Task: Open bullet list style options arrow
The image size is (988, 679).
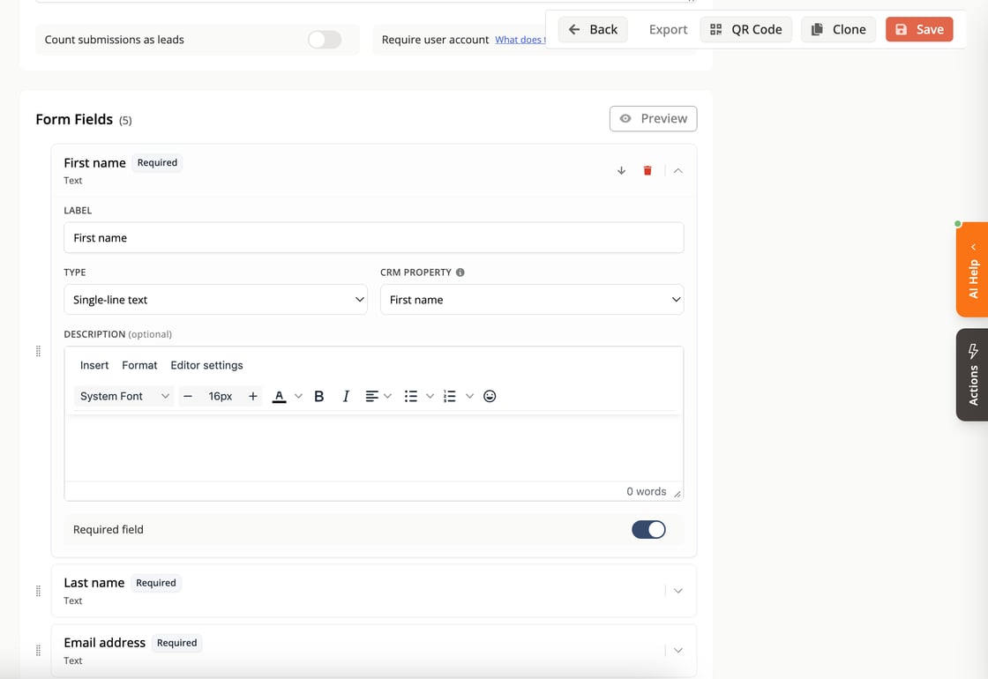Action: coord(430,396)
